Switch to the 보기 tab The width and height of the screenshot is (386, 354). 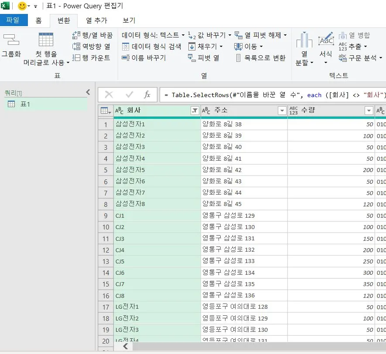click(129, 20)
